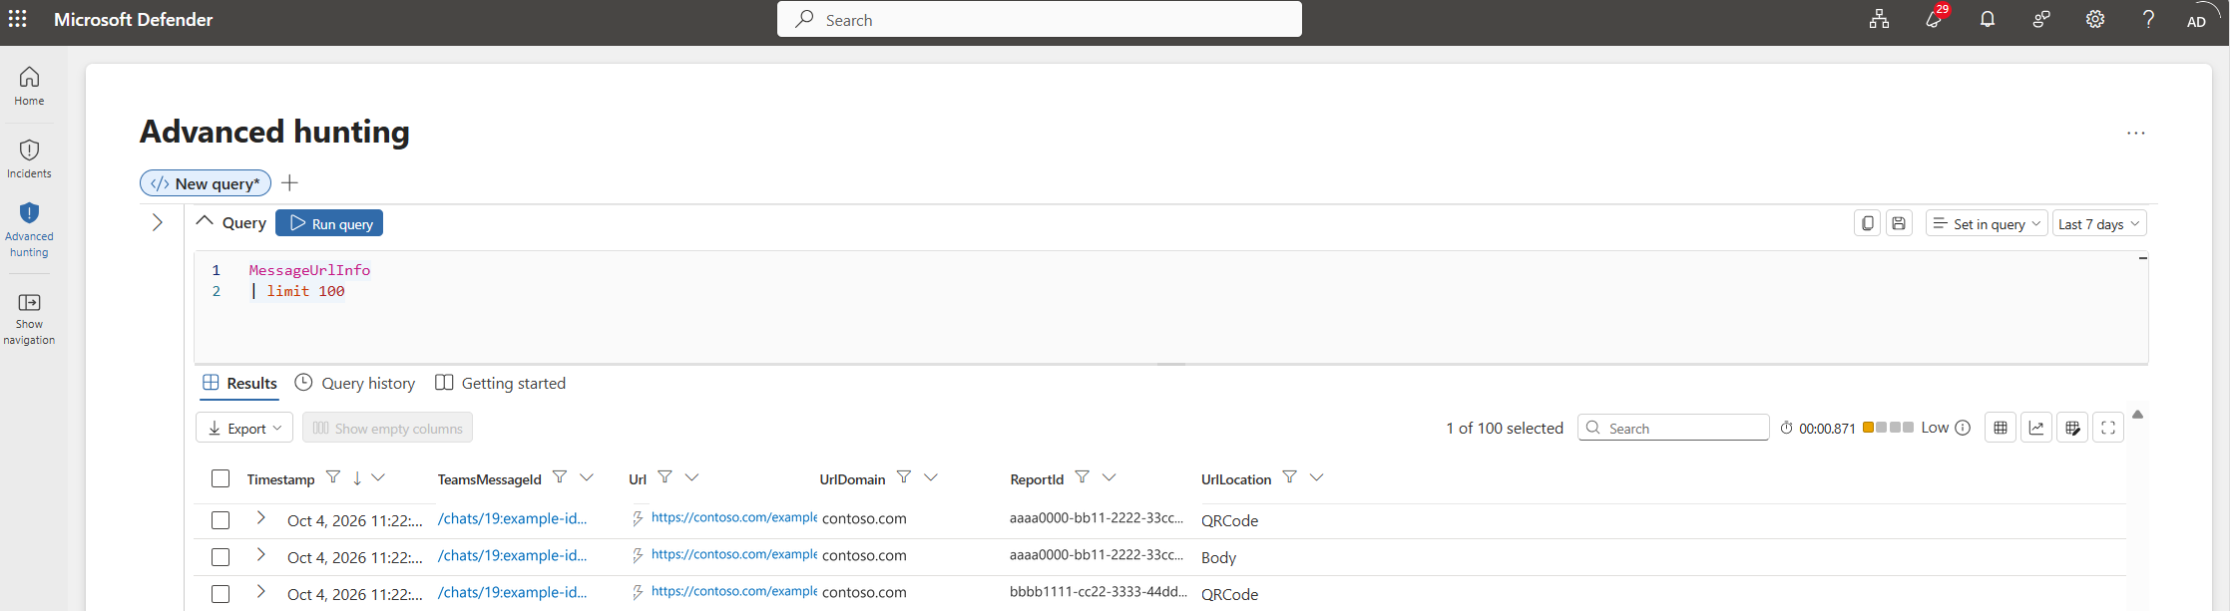Open first contoso.com URL link

click(734, 517)
